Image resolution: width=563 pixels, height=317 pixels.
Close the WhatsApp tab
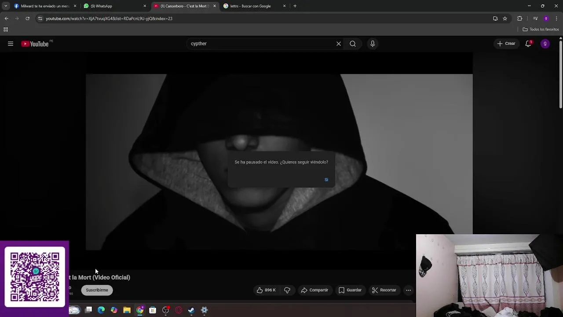pos(145,6)
